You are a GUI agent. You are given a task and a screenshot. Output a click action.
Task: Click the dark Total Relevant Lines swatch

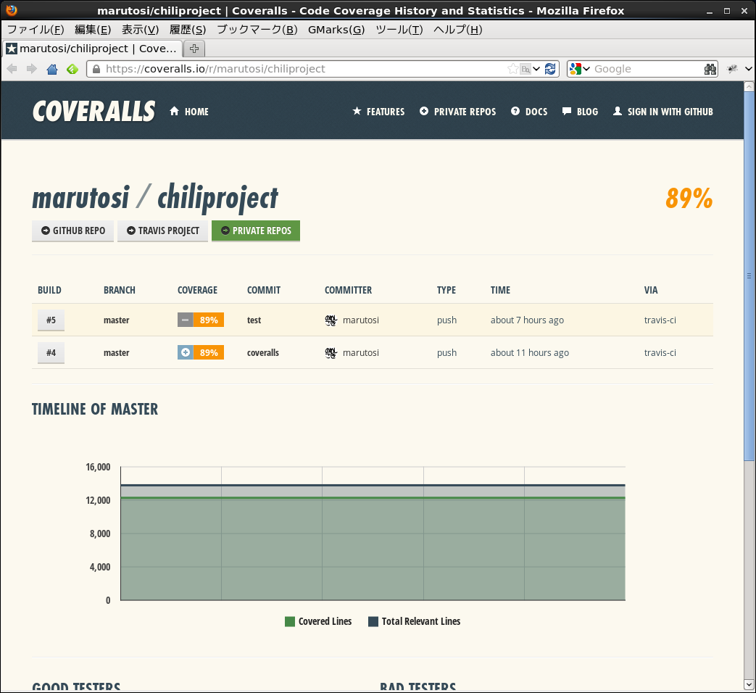pyautogui.click(x=373, y=622)
